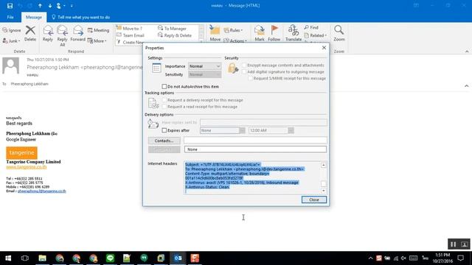Select the Message ribbon tab
Viewport: 472px width, 265px height.
coord(34,17)
